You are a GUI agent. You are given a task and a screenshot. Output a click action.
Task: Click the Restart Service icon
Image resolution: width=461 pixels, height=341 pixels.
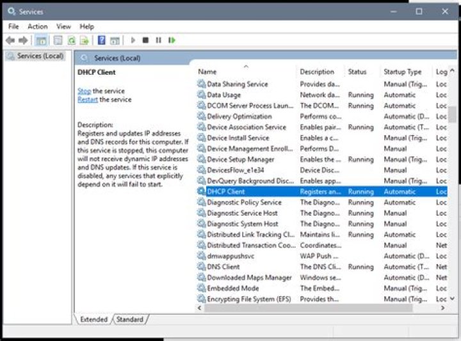172,40
